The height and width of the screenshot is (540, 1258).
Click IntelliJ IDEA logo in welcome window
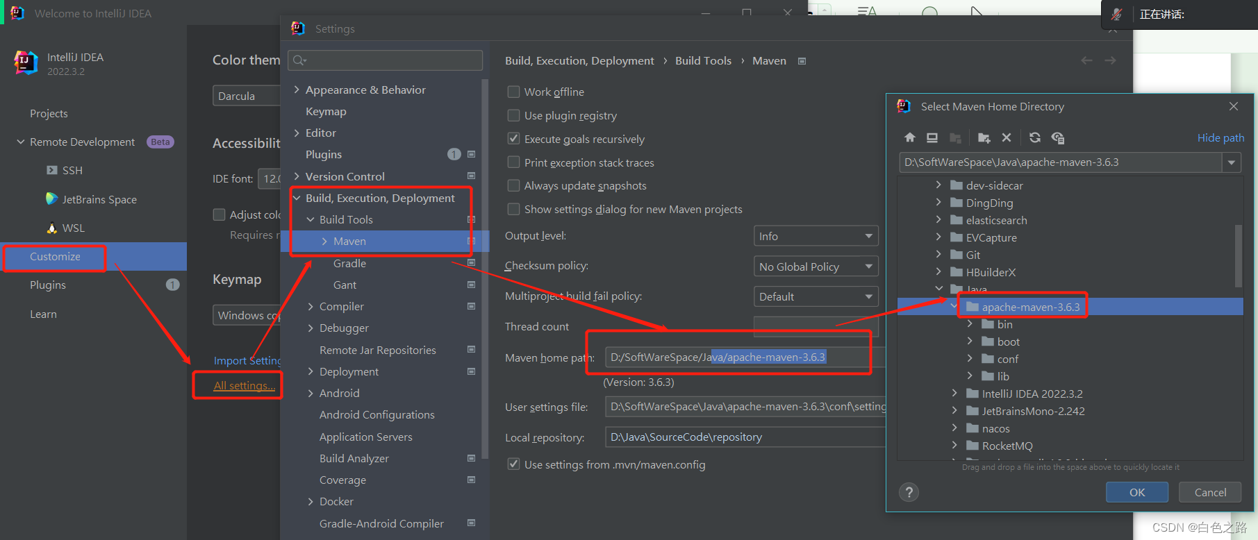click(26, 63)
